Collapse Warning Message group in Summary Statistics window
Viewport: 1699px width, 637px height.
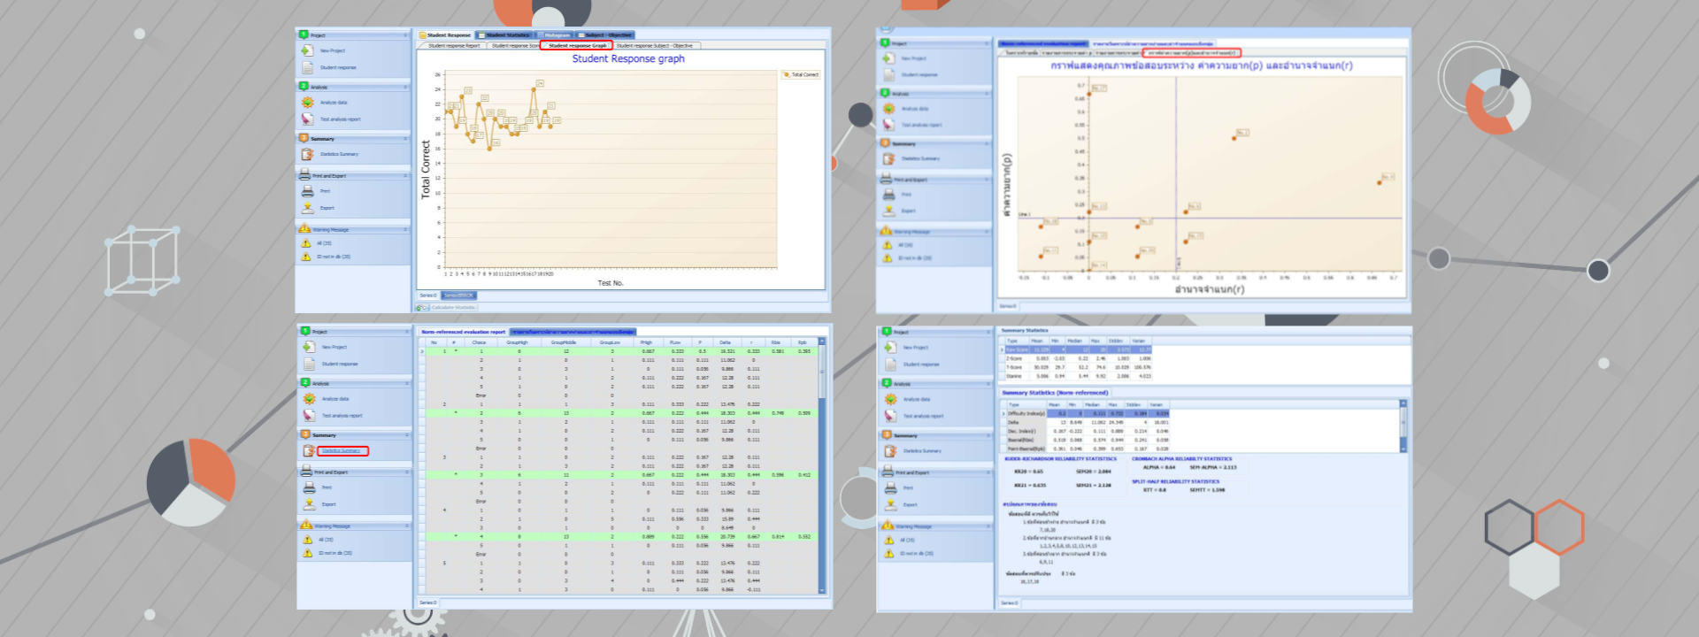pos(988,526)
